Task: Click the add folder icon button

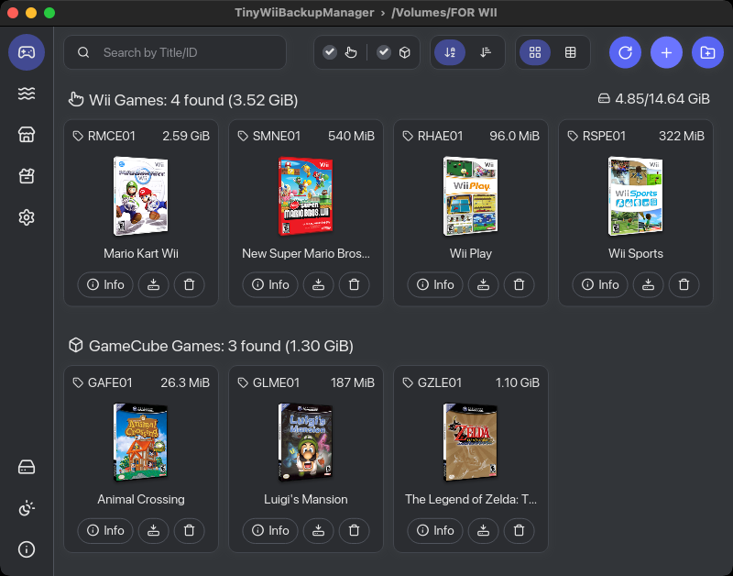Action: click(x=706, y=52)
